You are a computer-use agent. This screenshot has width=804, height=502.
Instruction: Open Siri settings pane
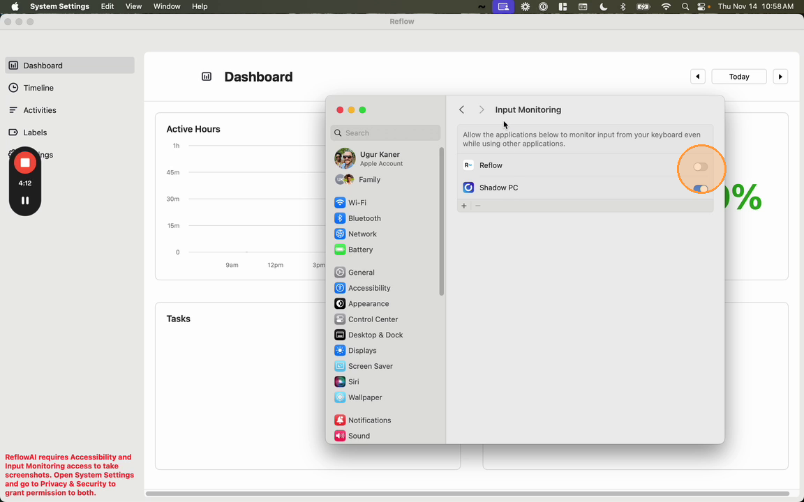click(385, 381)
